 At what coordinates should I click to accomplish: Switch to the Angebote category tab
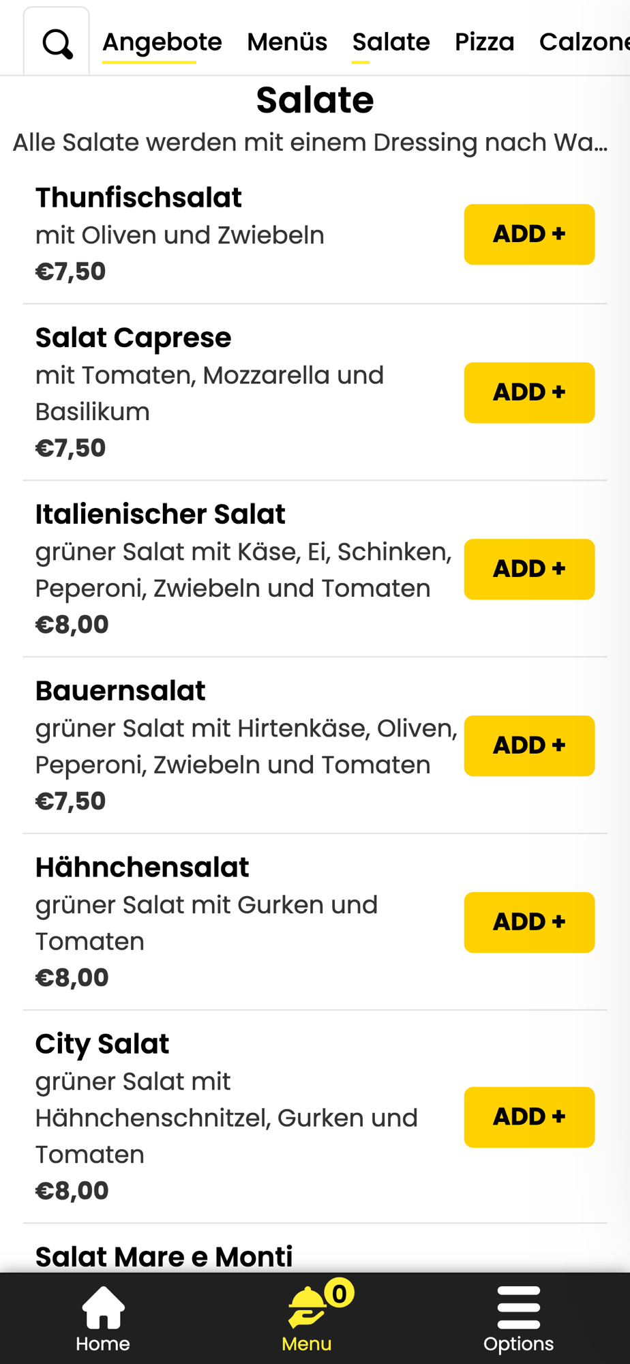pyautogui.click(x=162, y=42)
